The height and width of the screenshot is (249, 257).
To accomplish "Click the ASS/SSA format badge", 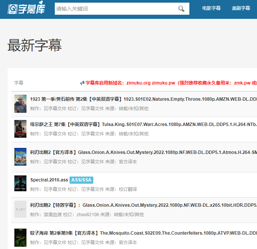I will [x=81, y=180].
